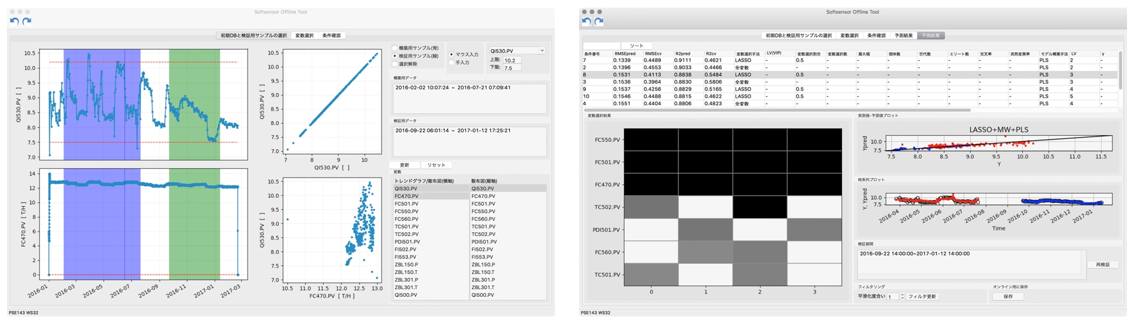Open 変数選択 tab in right window
1134x326 pixels.
click(849, 36)
